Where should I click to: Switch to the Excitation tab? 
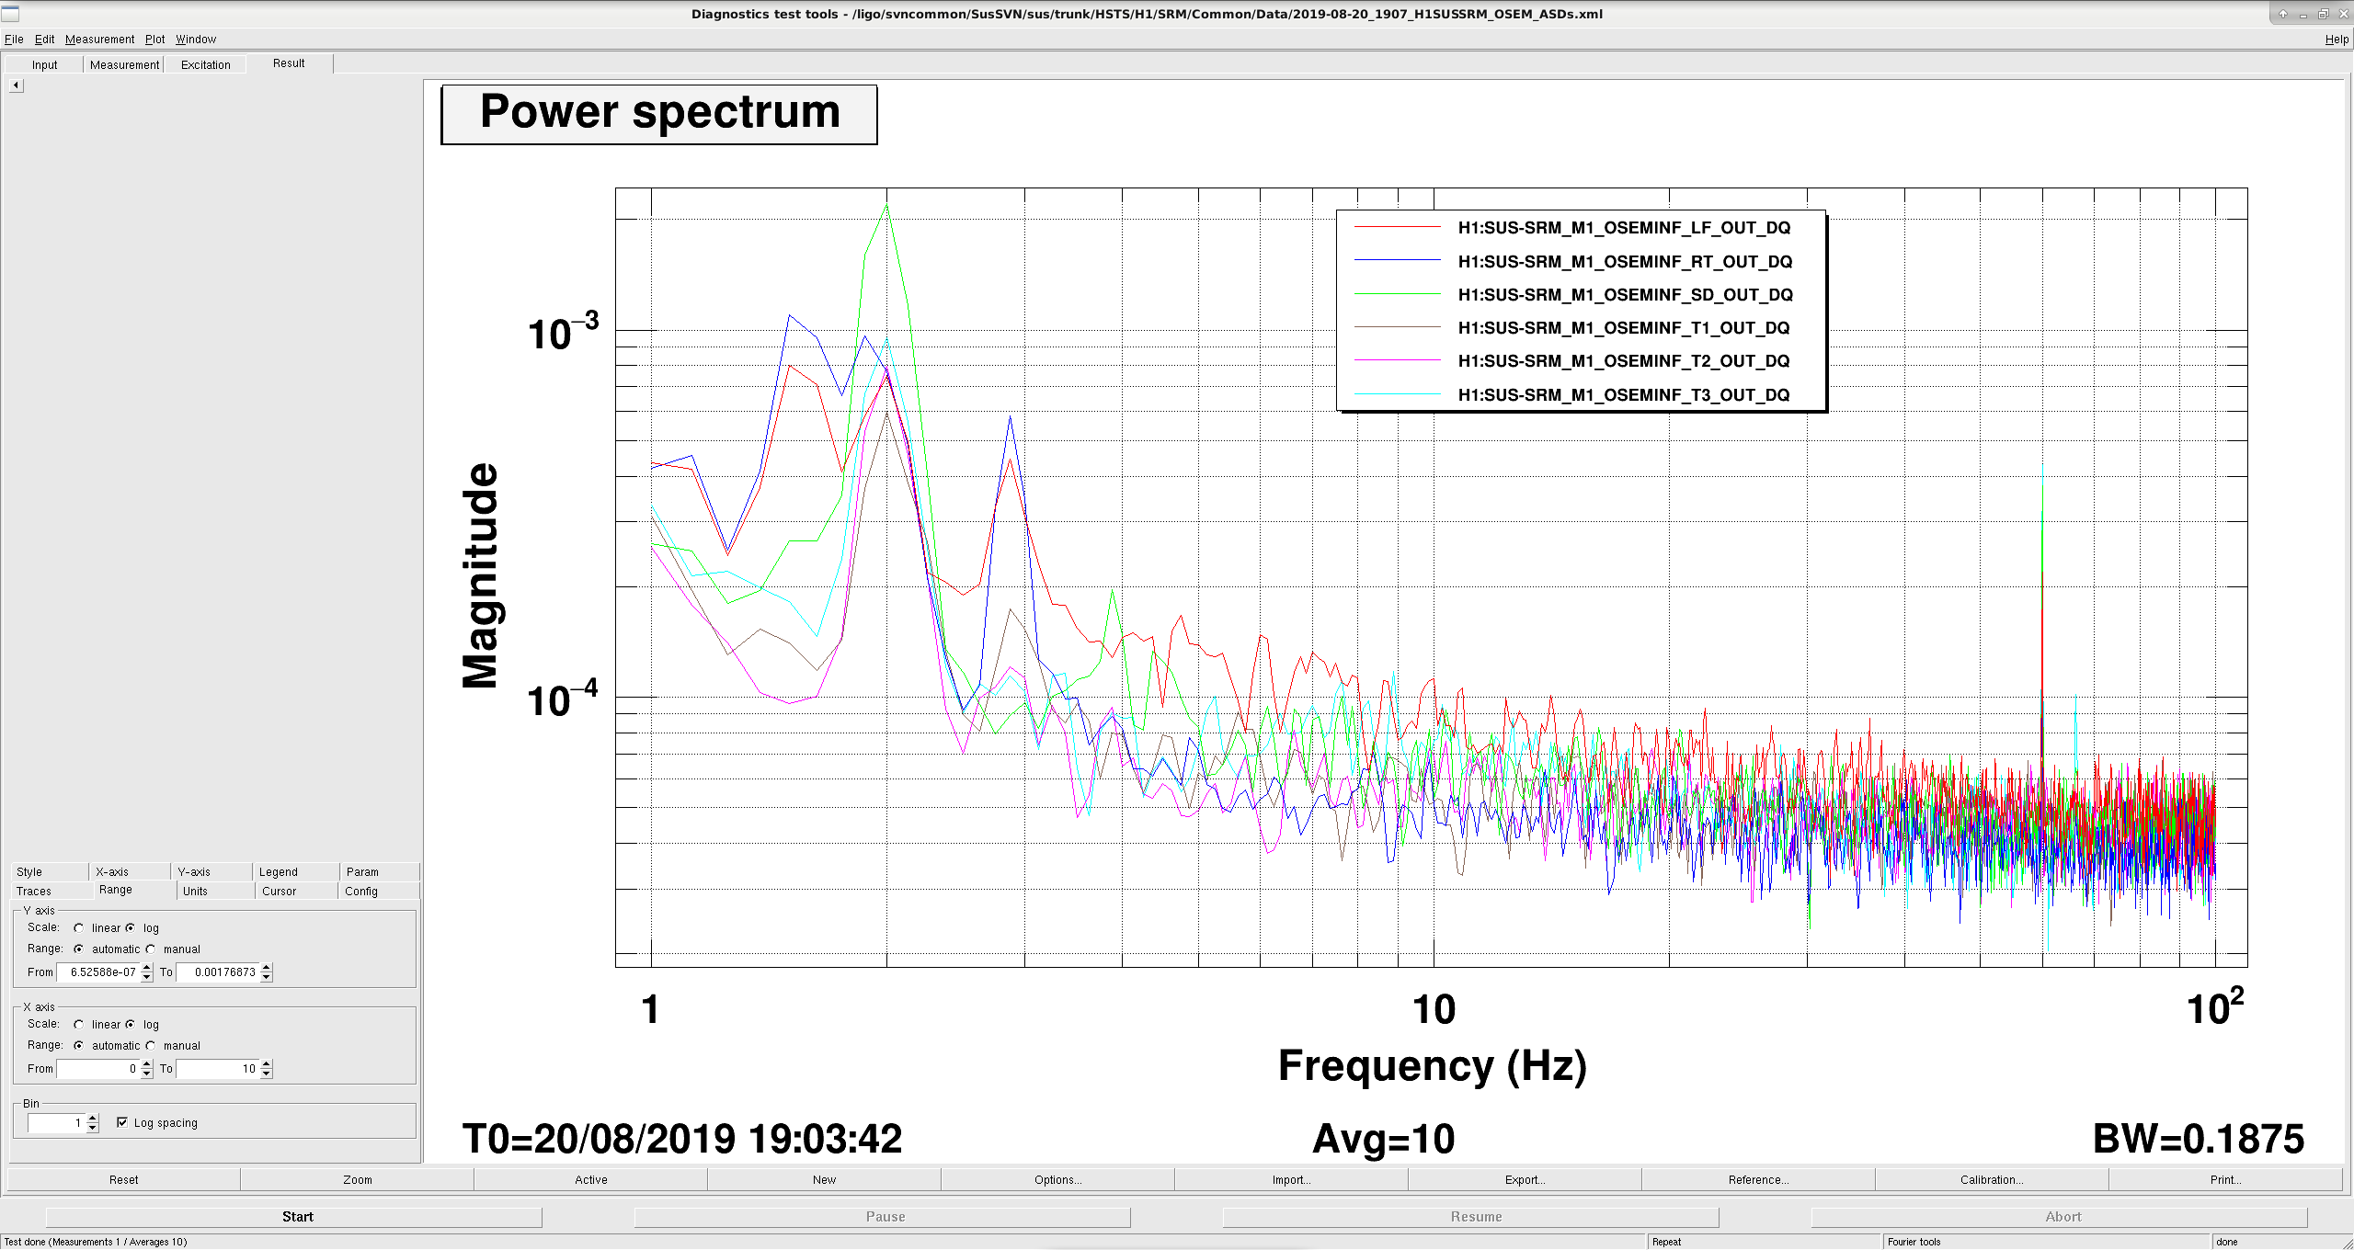[205, 65]
